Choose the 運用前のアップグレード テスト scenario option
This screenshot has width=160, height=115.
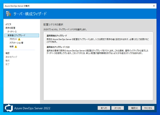98,50
